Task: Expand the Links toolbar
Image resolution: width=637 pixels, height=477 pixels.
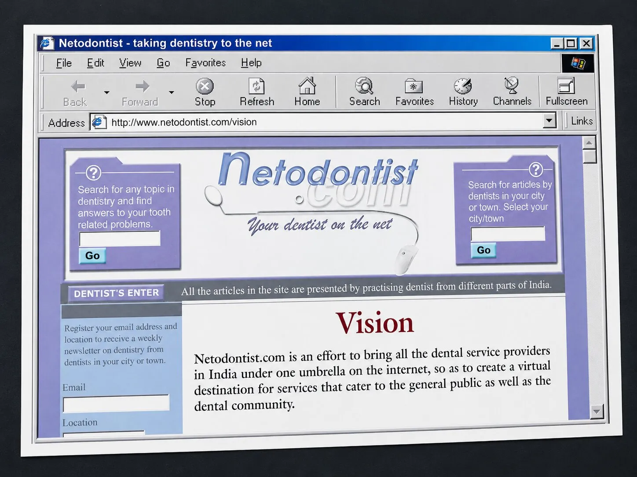Action: click(x=582, y=121)
